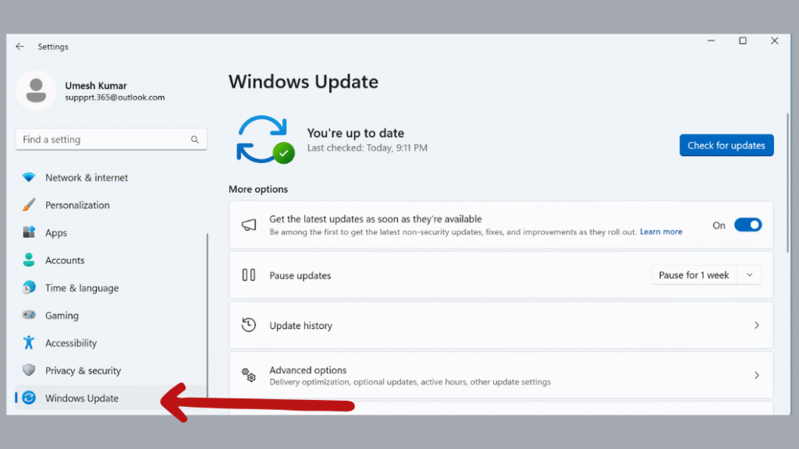Image resolution: width=799 pixels, height=449 pixels.
Task: Open Accounts settings
Action: [110, 260]
